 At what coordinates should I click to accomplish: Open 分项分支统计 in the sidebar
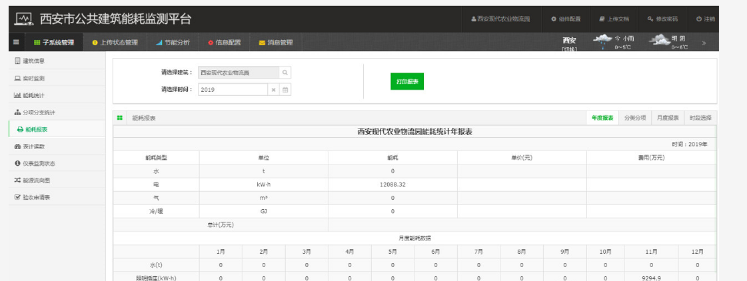(x=57, y=113)
